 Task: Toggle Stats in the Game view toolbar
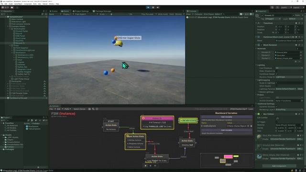click(172, 14)
